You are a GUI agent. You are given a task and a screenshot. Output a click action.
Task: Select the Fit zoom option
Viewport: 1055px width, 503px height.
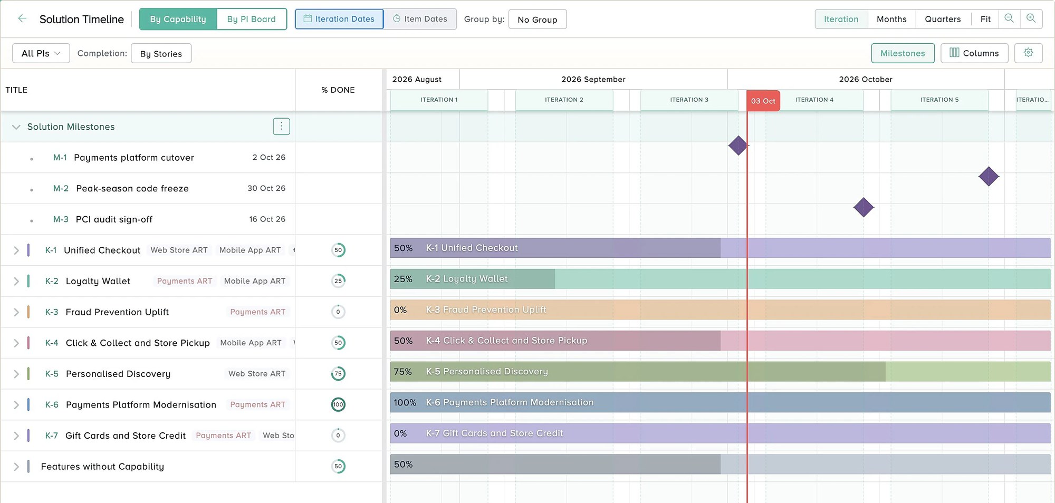tap(985, 19)
